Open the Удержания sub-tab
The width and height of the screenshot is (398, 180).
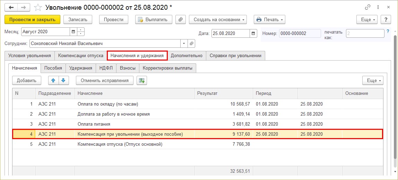point(81,68)
